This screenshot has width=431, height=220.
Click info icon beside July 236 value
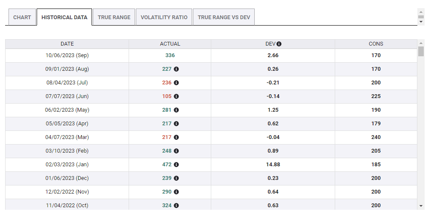176,83
